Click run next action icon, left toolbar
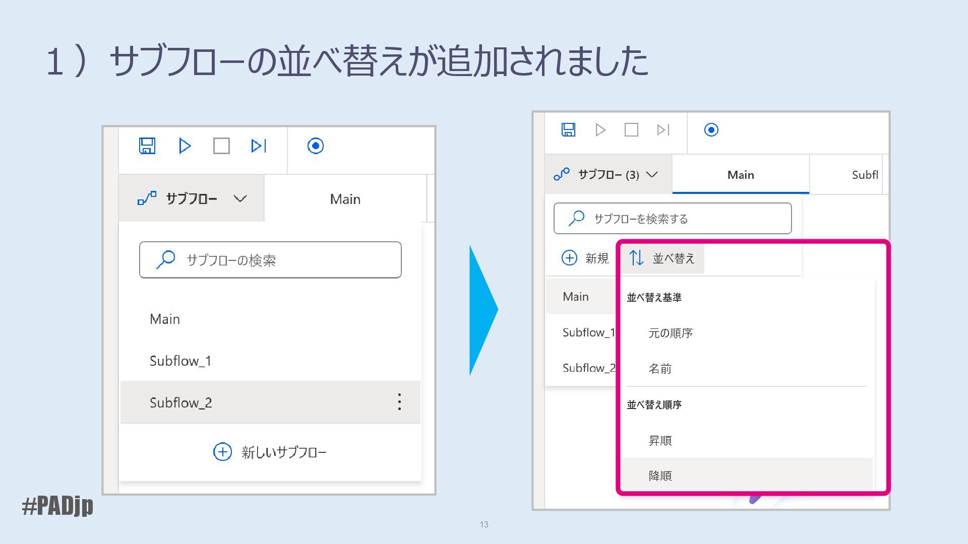968x544 pixels. coord(258,146)
